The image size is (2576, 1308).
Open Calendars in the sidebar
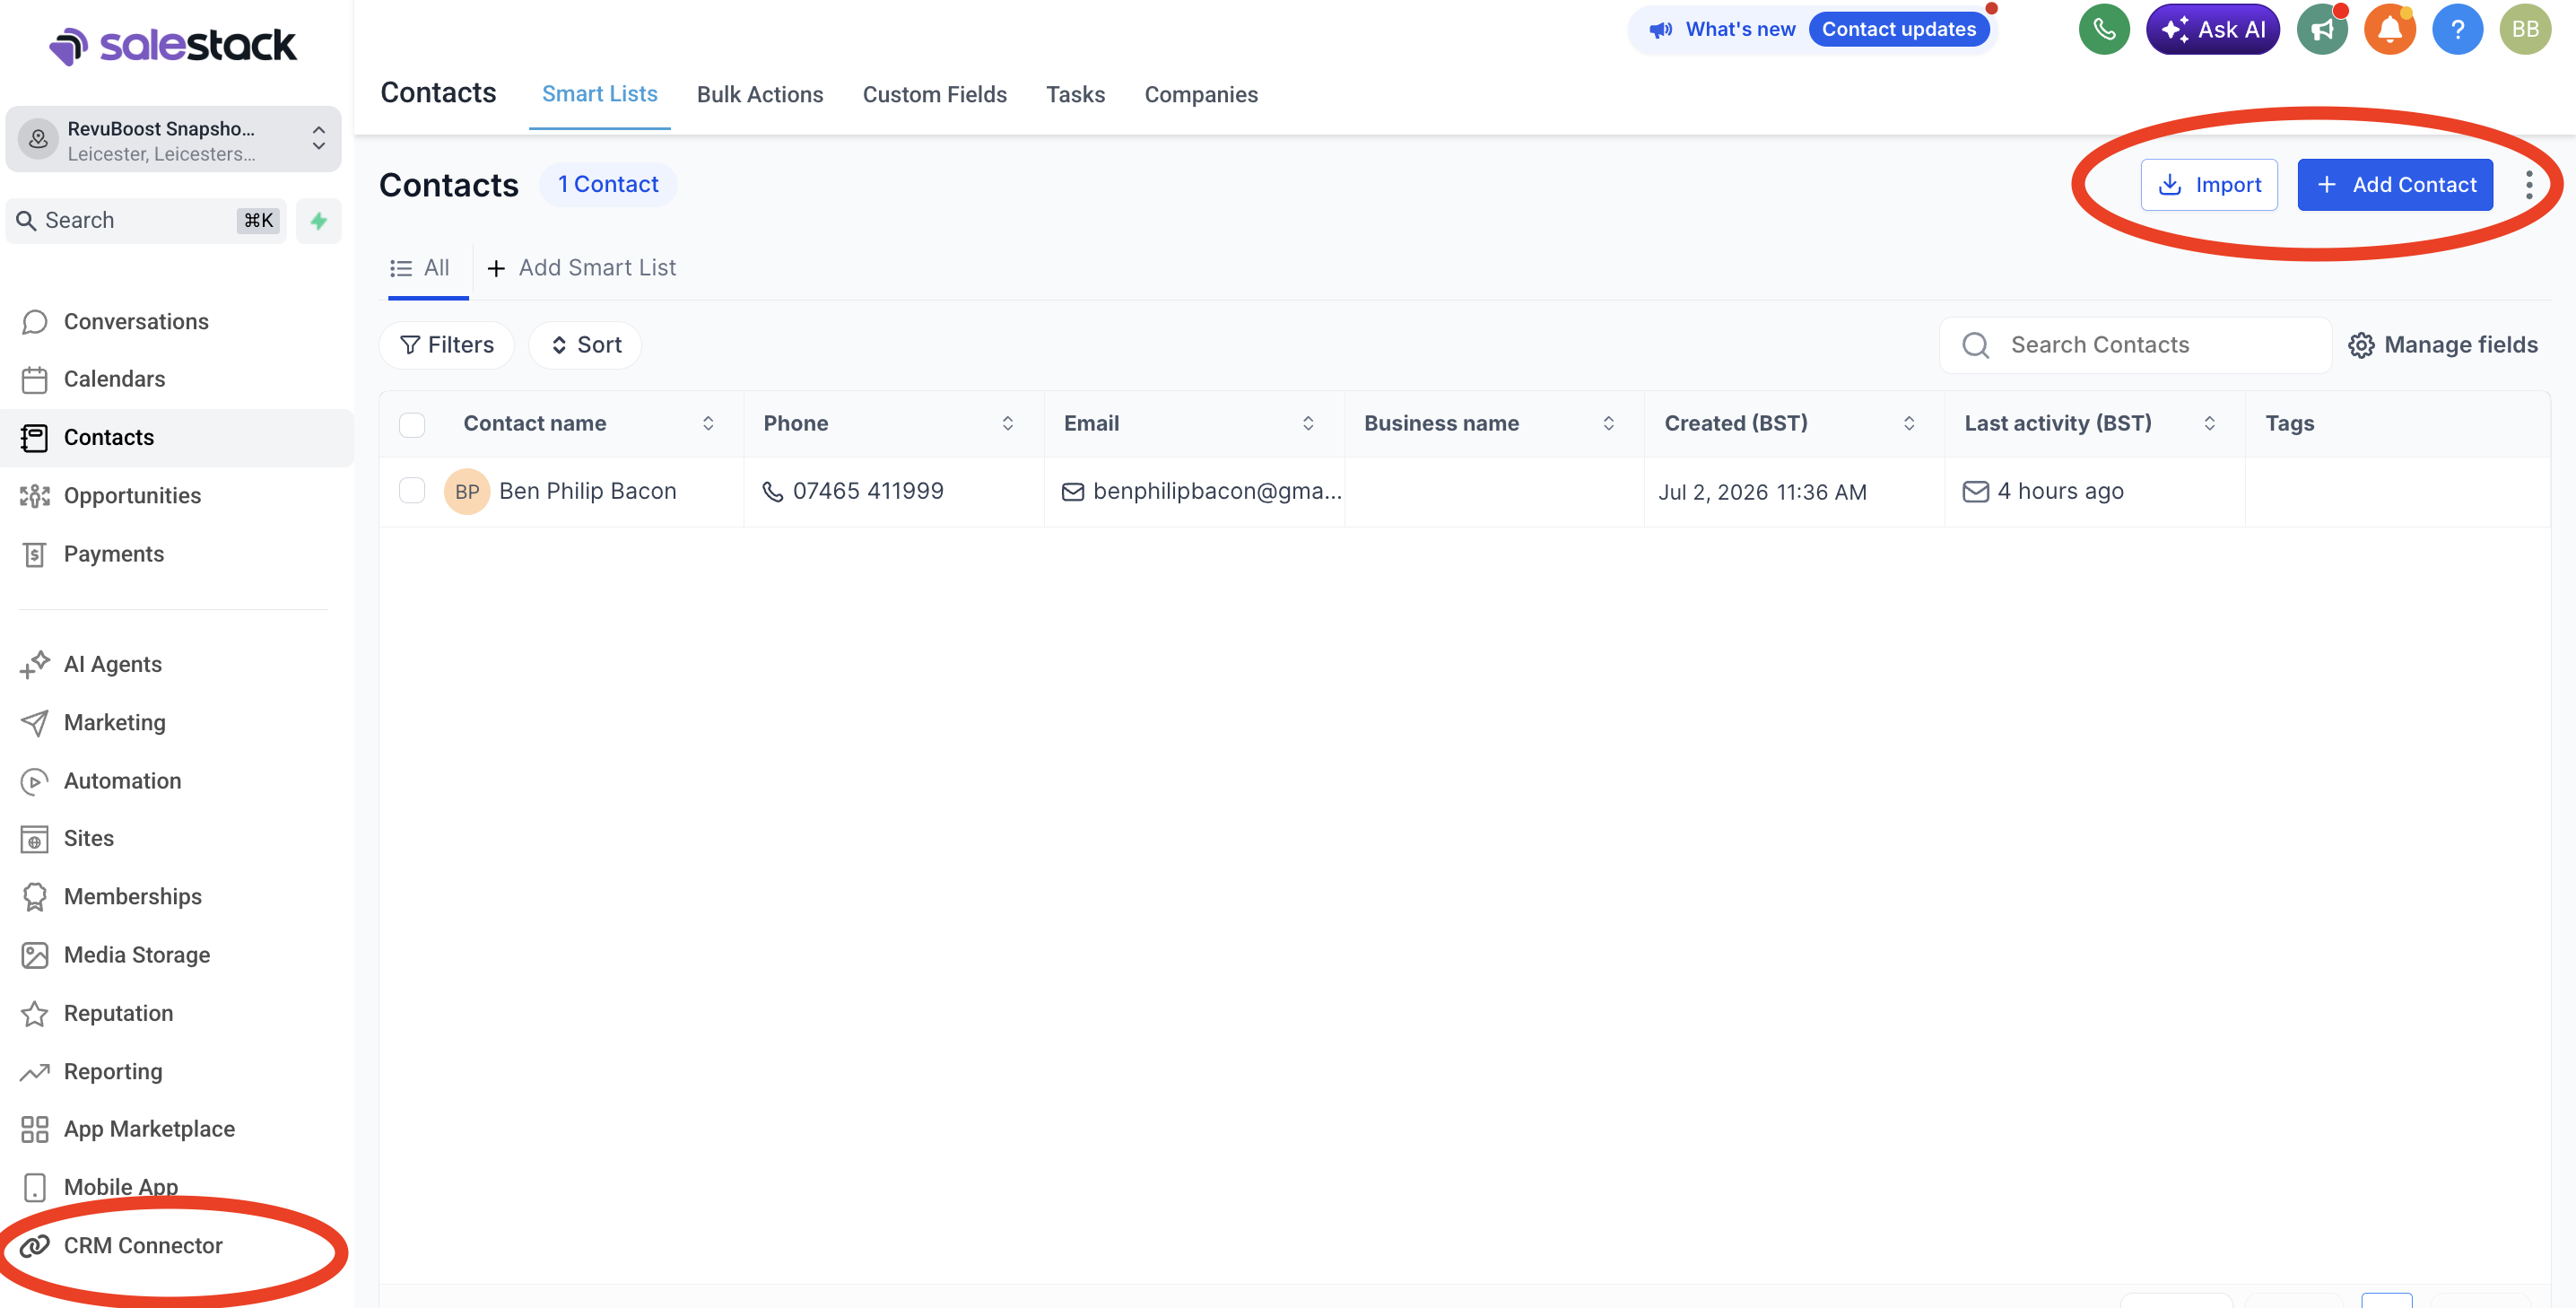click(114, 379)
